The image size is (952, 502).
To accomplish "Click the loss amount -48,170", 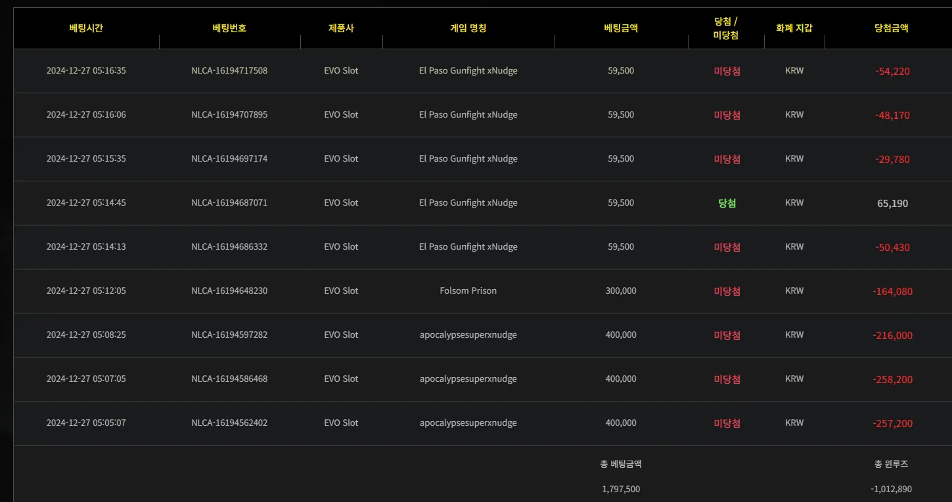I will [x=892, y=116].
